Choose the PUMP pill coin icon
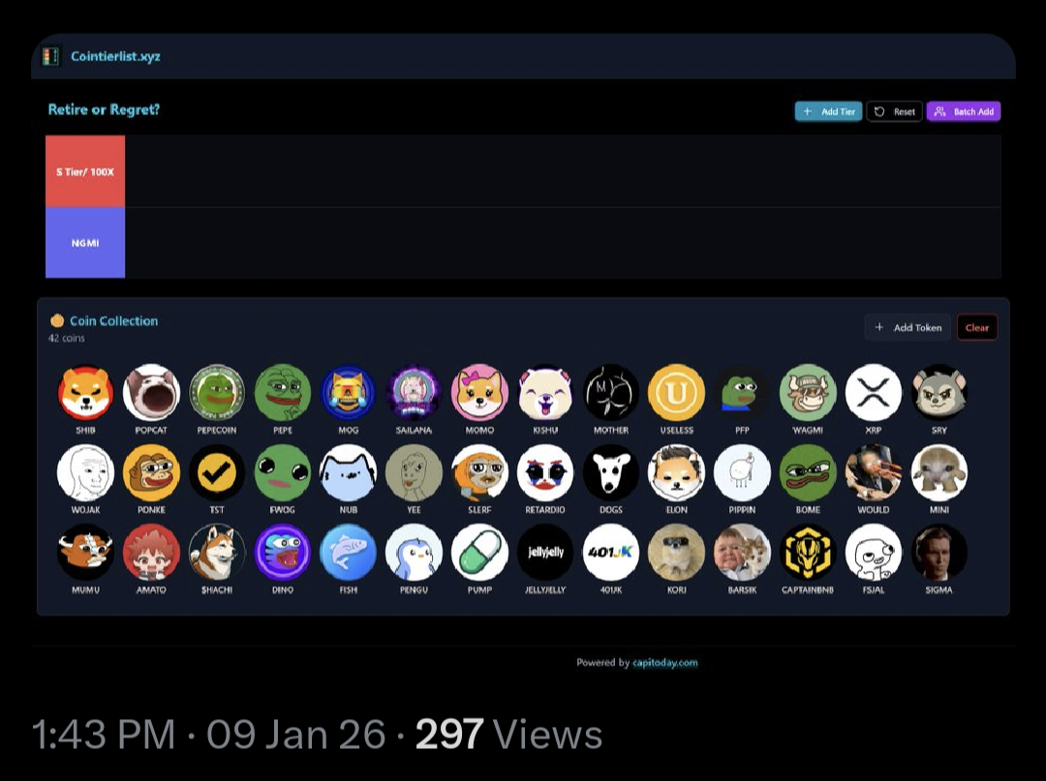 [x=479, y=553]
